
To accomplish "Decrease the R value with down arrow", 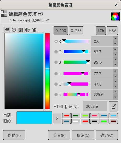I will [116, 44].
